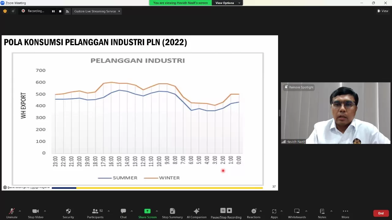Open the Apps panel
Screen dimensions: 392x220
(274, 213)
